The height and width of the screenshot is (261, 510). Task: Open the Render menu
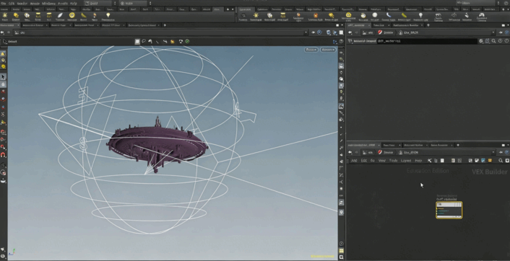pyautogui.click(x=22, y=4)
